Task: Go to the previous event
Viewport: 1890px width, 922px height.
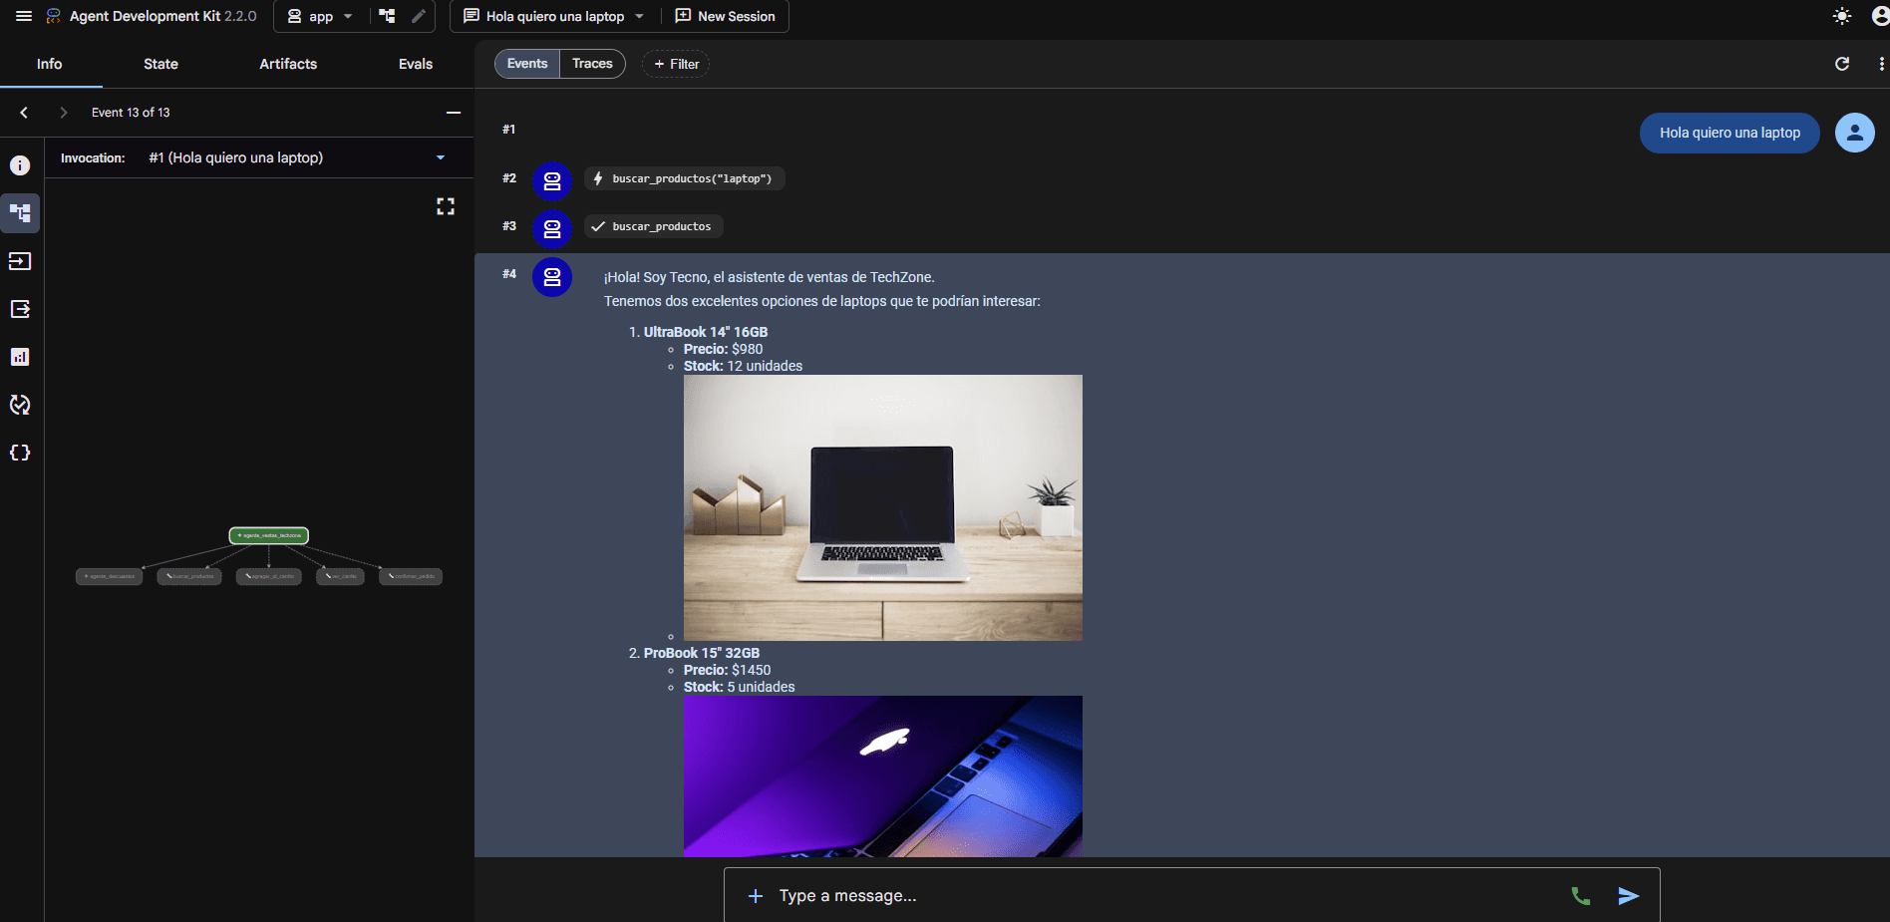Action: click(x=24, y=113)
